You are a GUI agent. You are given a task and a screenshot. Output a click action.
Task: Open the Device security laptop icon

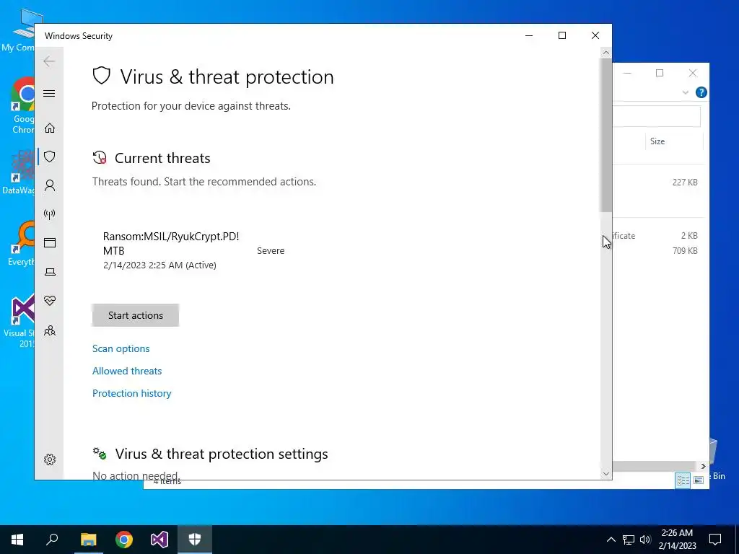pos(50,272)
